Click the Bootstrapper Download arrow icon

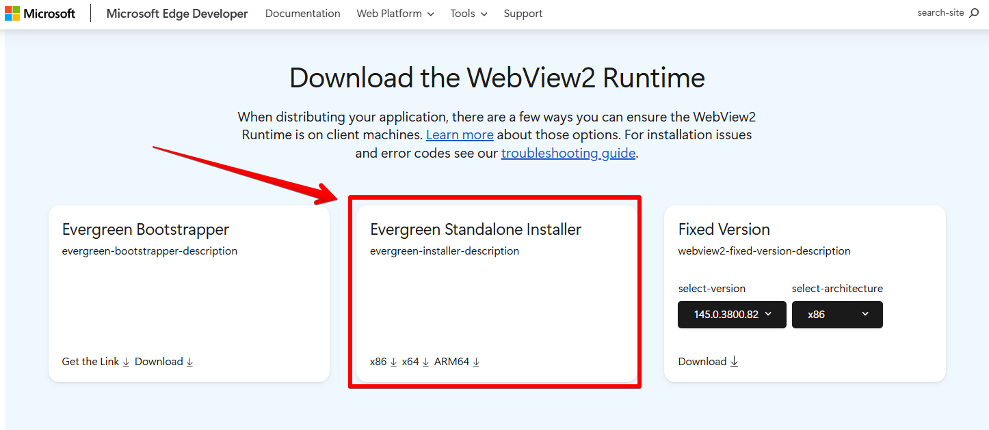[x=189, y=362]
